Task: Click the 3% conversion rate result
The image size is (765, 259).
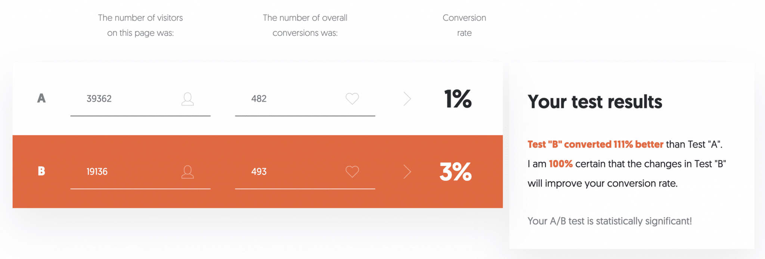Action: (456, 172)
